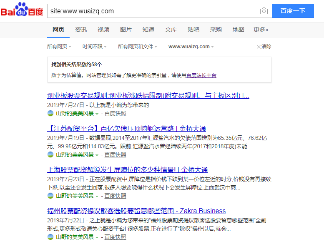Image resolution: width=324 pixels, height=244 pixels.
Task: Open image search camera icon
Action: 264,11
